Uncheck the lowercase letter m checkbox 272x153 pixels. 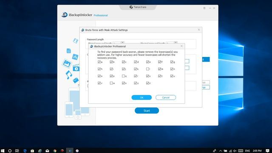[160, 69]
